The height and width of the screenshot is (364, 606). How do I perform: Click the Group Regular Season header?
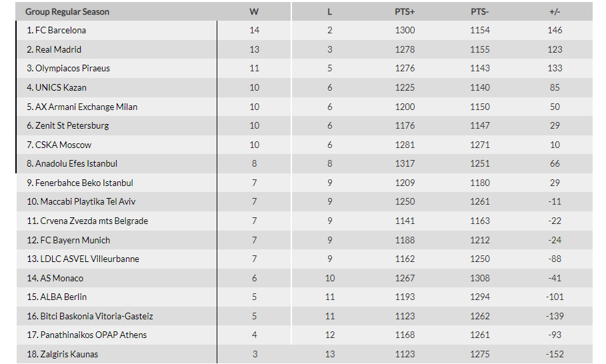pos(67,11)
